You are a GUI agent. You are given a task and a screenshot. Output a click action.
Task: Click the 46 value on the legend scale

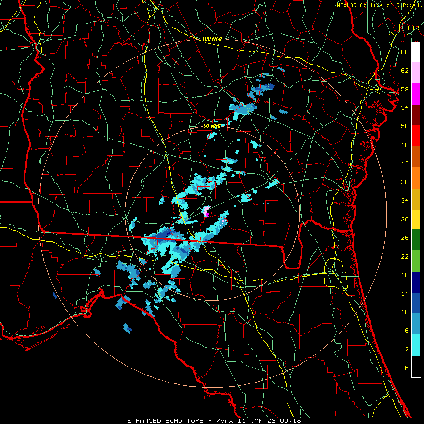point(405,145)
